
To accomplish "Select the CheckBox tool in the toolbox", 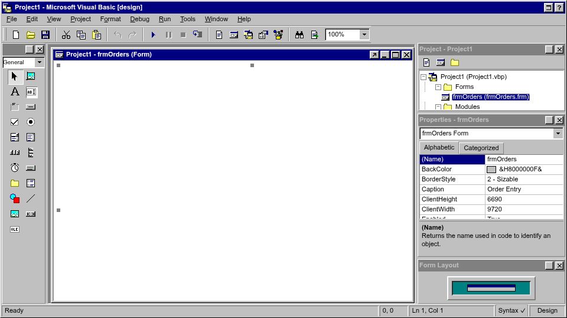I will tap(14, 122).
